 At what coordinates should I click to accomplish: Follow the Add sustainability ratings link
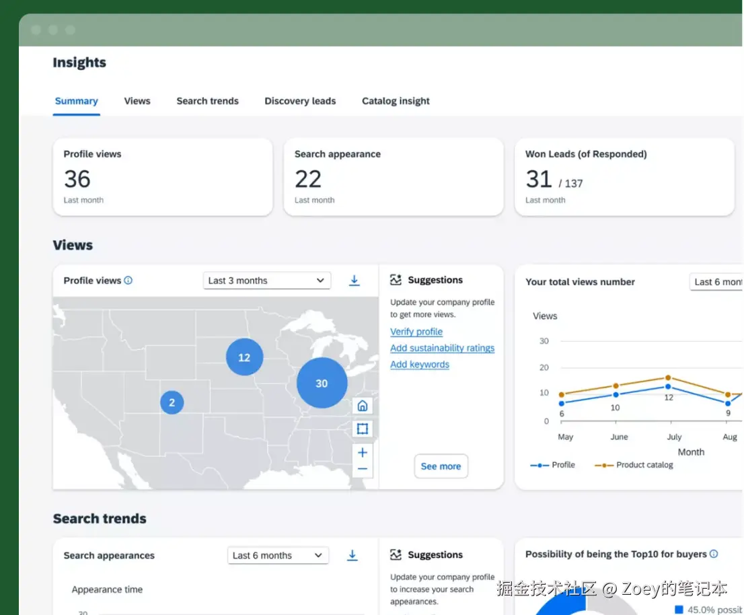tap(442, 348)
